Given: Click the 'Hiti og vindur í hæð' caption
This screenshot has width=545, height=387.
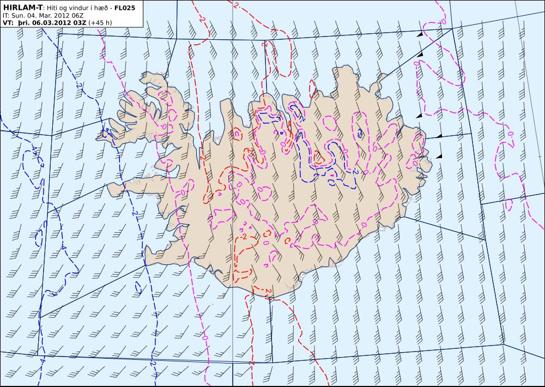Looking at the screenshot, I should pyautogui.click(x=78, y=8).
